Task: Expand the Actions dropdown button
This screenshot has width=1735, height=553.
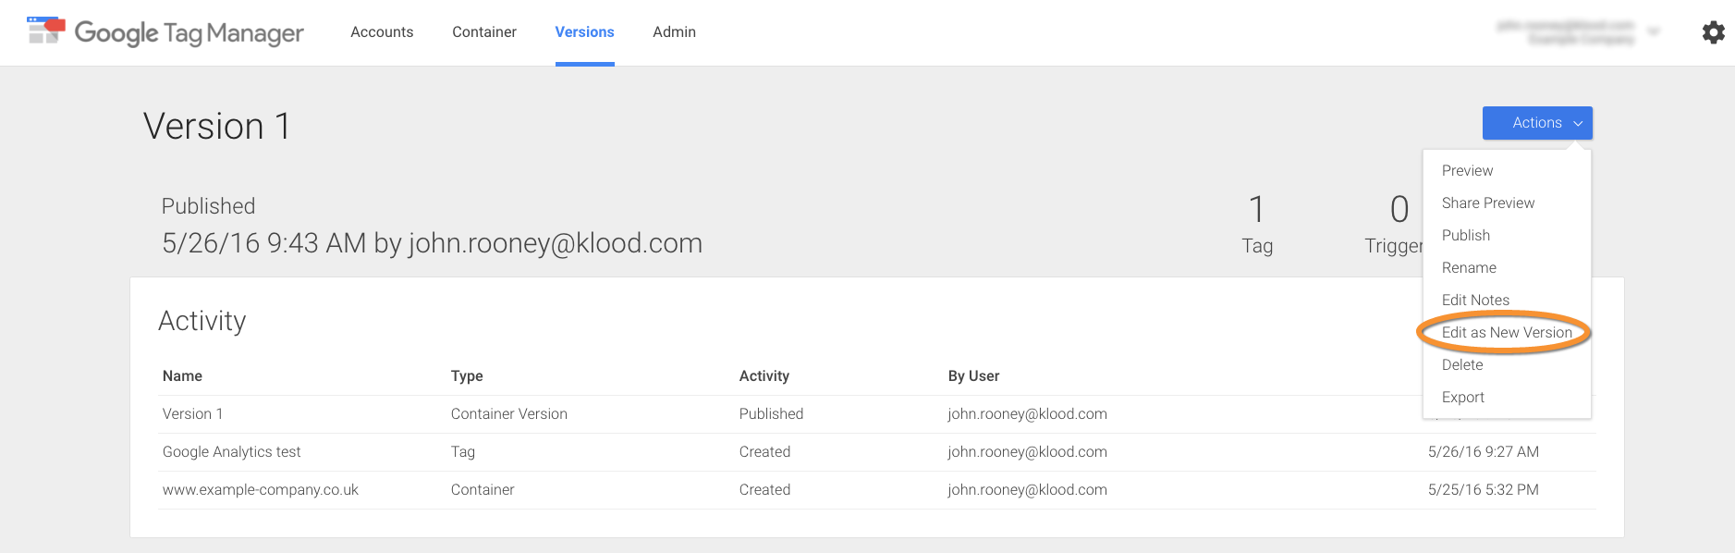Action: click(x=1536, y=123)
